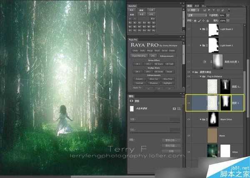Click the Raya Pro Redo button
Screen dimensions: 250x178
point(142,51)
